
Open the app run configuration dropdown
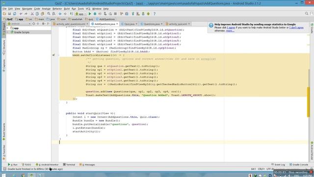point(80,14)
